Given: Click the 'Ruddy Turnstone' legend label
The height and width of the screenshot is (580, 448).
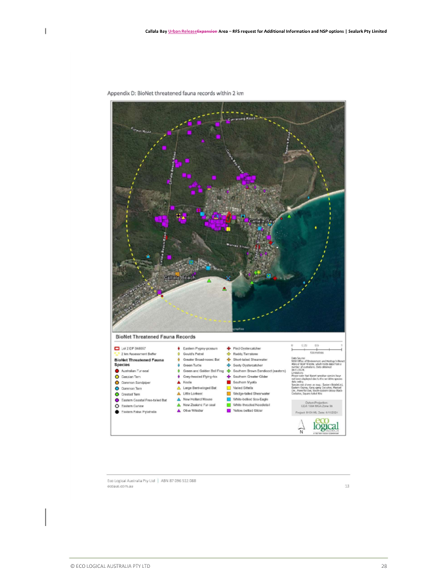Looking at the screenshot, I should pos(245,354).
